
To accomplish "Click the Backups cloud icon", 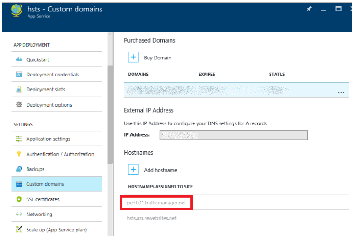I will click(x=19, y=169).
